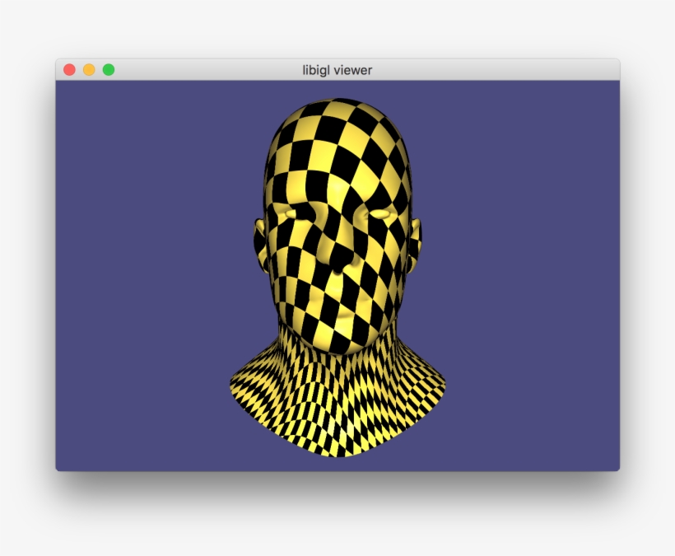Screen dimensions: 675x556
Task: Click the yellow minimize button
Action: pos(88,71)
